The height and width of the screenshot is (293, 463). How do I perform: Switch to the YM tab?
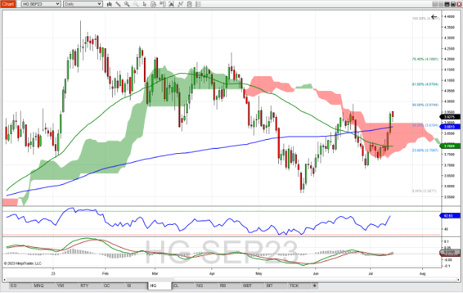67,286
